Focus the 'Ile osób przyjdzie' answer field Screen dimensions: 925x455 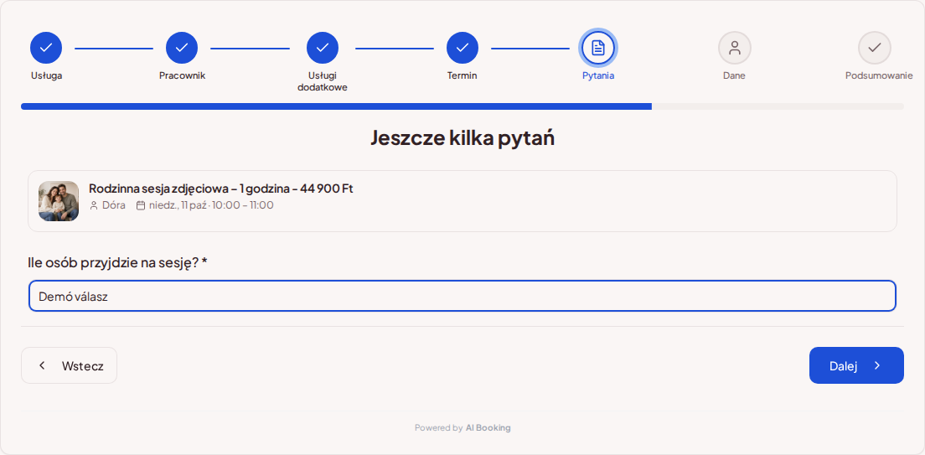462,297
